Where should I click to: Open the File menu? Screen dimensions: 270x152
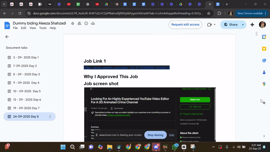[x=15, y=28]
